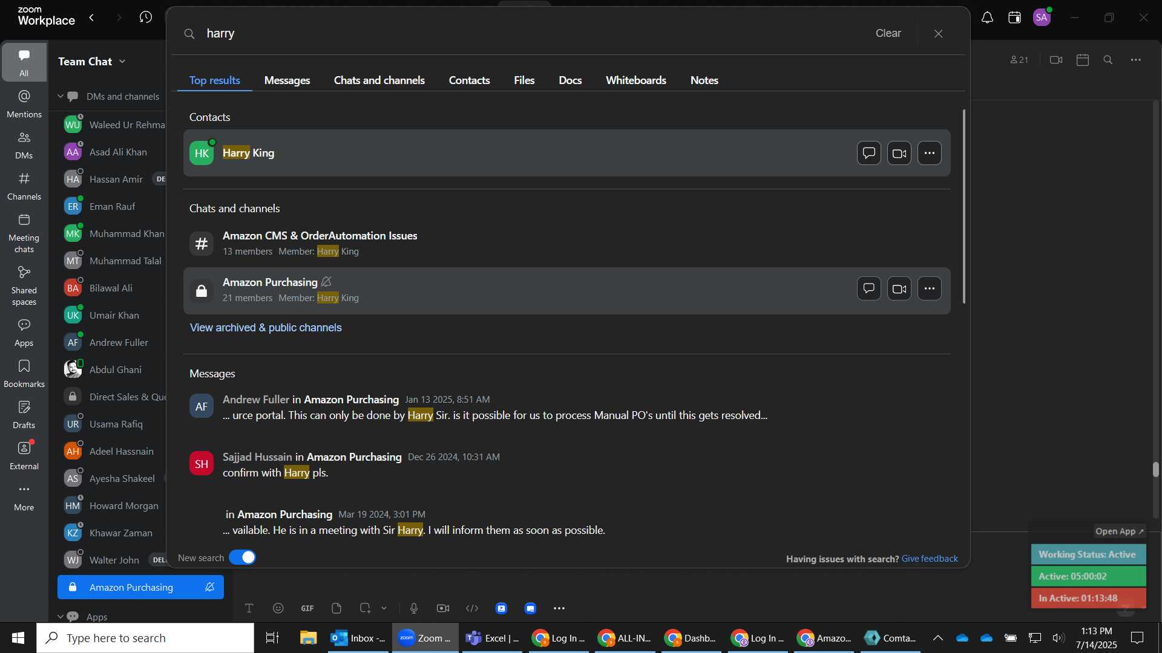Switch to the Messages tab

[287, 80]
